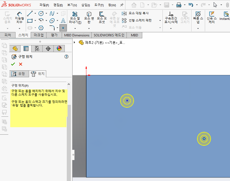The image size is (230, 181).
Task: Click the Select cursor tool
Action: (215, 5)
